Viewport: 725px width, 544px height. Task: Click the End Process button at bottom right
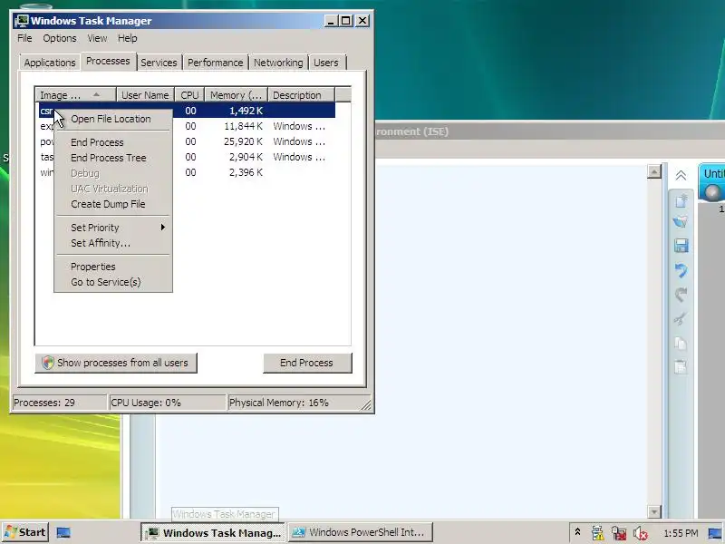pos(307,363)
